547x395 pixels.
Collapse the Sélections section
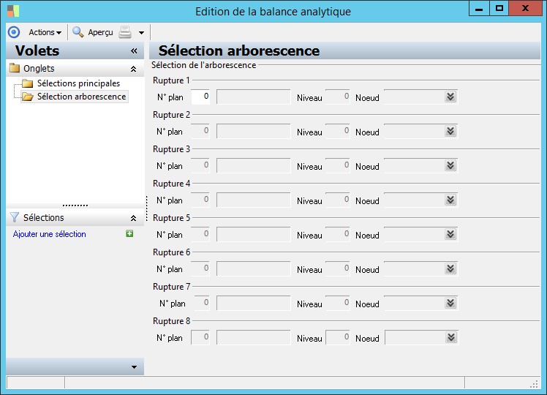(133, 218)
